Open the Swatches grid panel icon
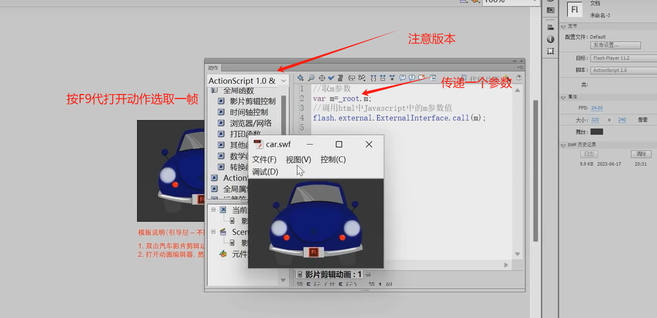The width and height of the screenshot is (657, 318). click(550, 10)
